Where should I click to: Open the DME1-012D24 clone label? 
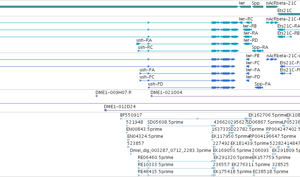point(120,107)
